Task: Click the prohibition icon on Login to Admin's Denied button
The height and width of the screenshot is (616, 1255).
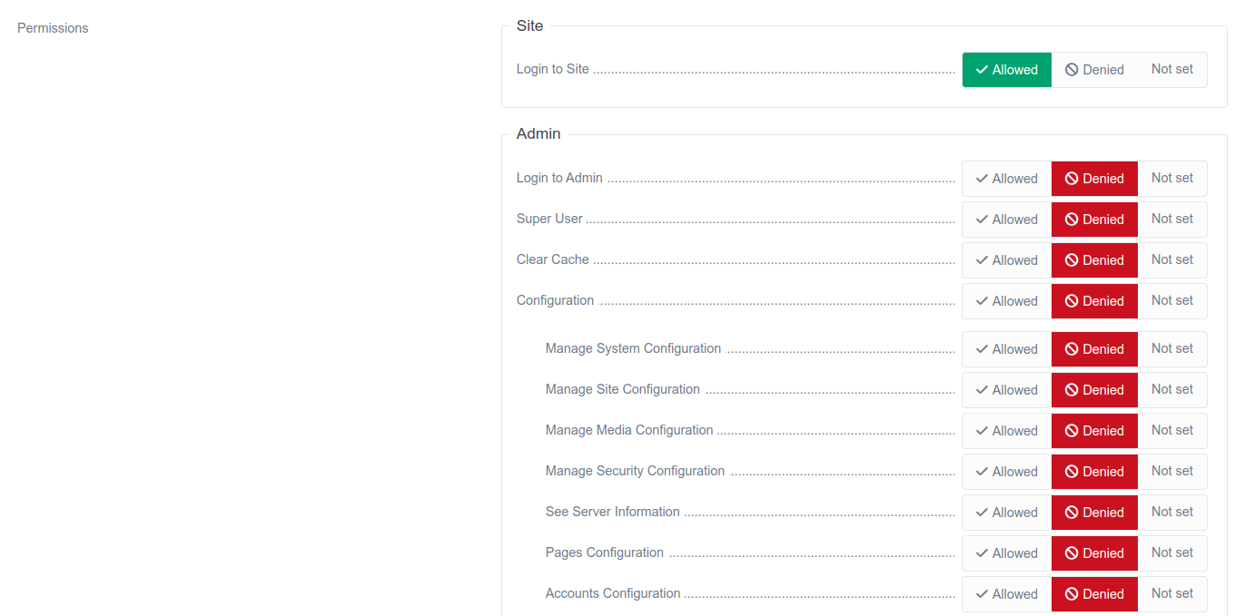Action: pos(1072,179)
